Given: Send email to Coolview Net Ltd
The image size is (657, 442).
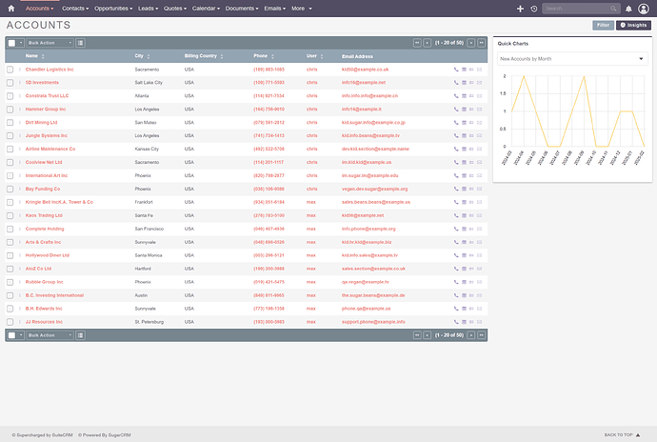Looking at the screenshot, I should [x=479, y=162].
